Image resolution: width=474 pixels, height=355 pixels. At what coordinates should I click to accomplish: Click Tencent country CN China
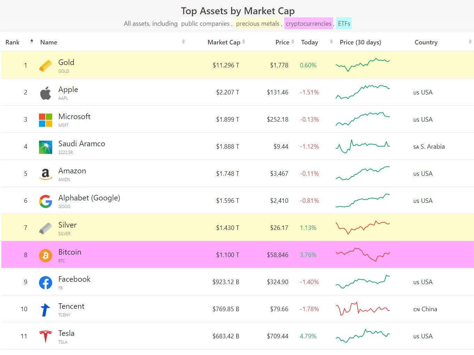click(x=425, y=309)
